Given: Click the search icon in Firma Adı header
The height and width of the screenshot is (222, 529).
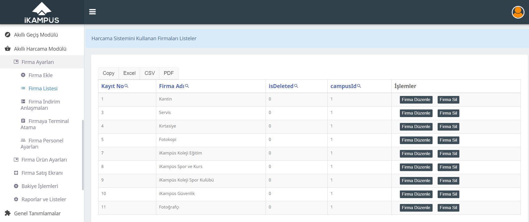Looking at the screenshot, I should click(187, 86).
